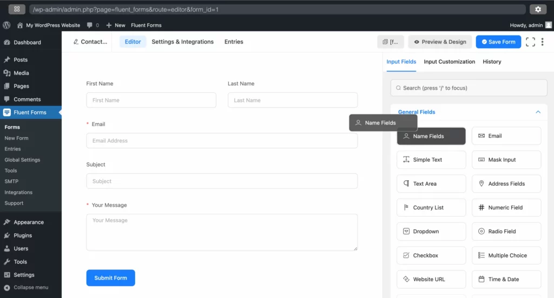Open Tools under Fluent Forms submenu
The image size is (554, 298).
(x=11, y=171)
